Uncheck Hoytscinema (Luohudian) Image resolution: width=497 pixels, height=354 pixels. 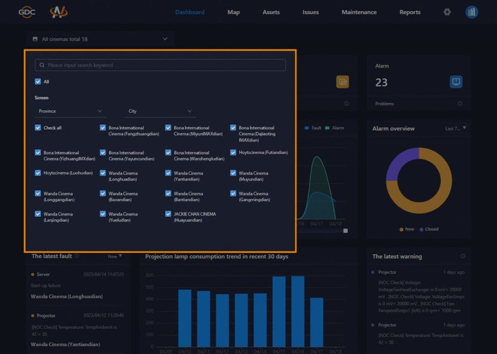tap(38, 173)
